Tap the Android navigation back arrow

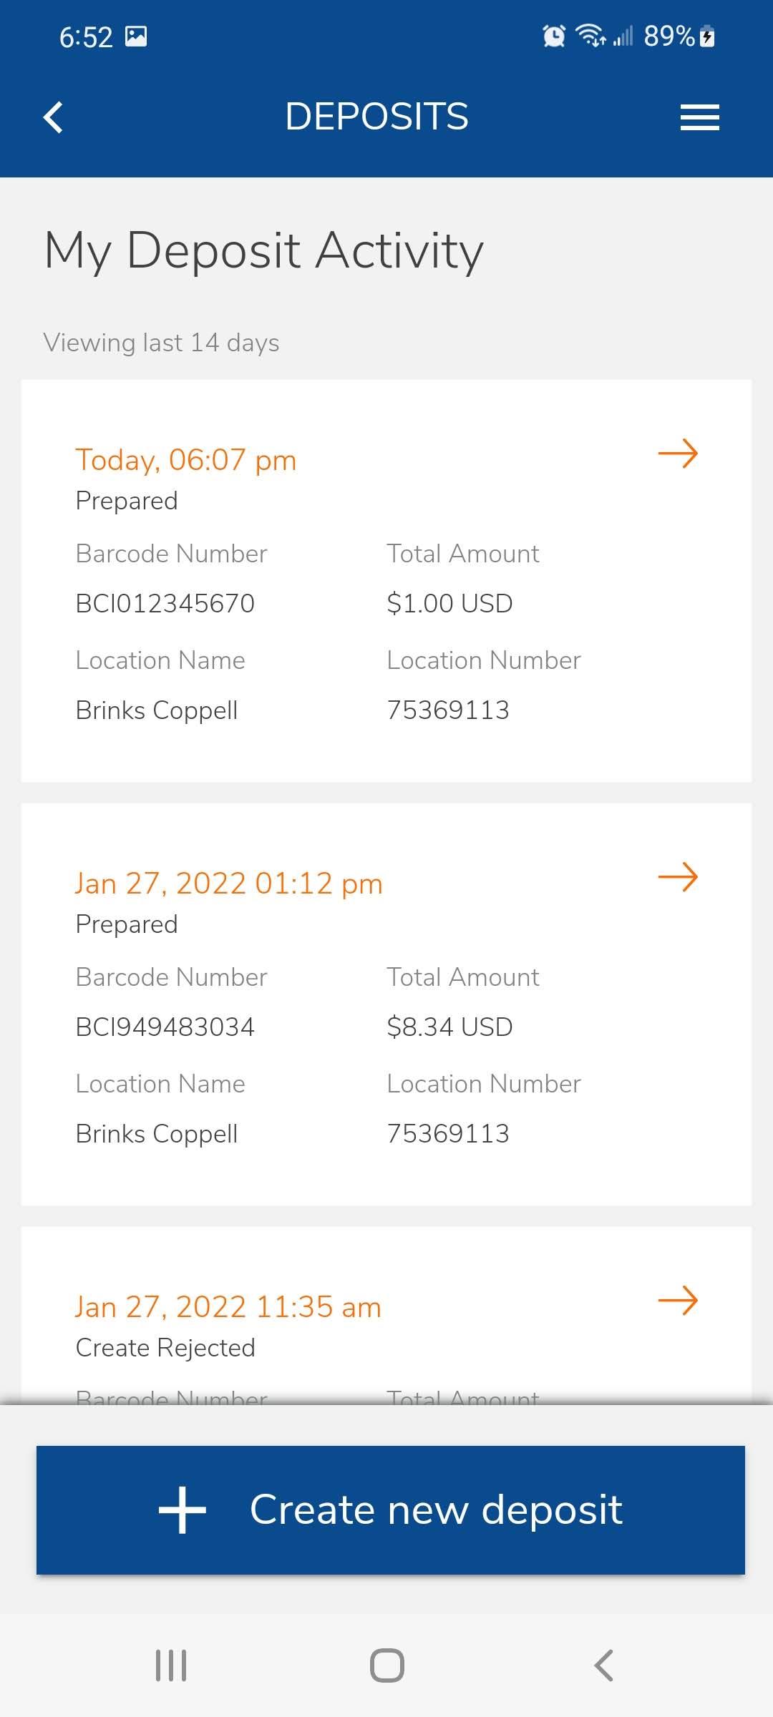pos(603,1665)
